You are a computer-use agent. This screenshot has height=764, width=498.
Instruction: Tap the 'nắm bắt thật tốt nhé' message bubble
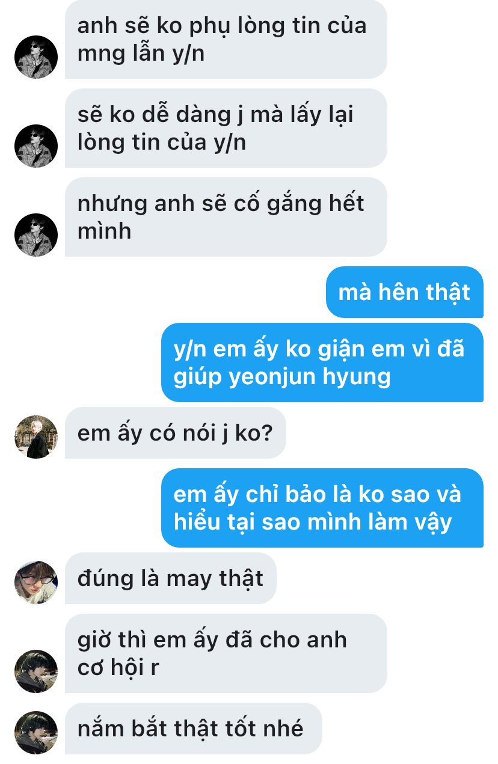coord(194,729)
